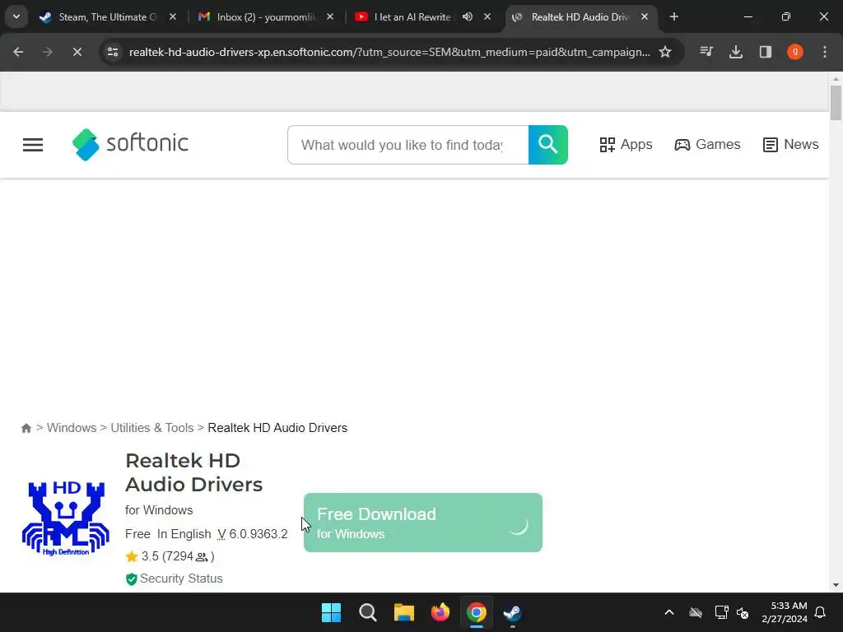Toggle the Chrome side panel

(766, 52)
